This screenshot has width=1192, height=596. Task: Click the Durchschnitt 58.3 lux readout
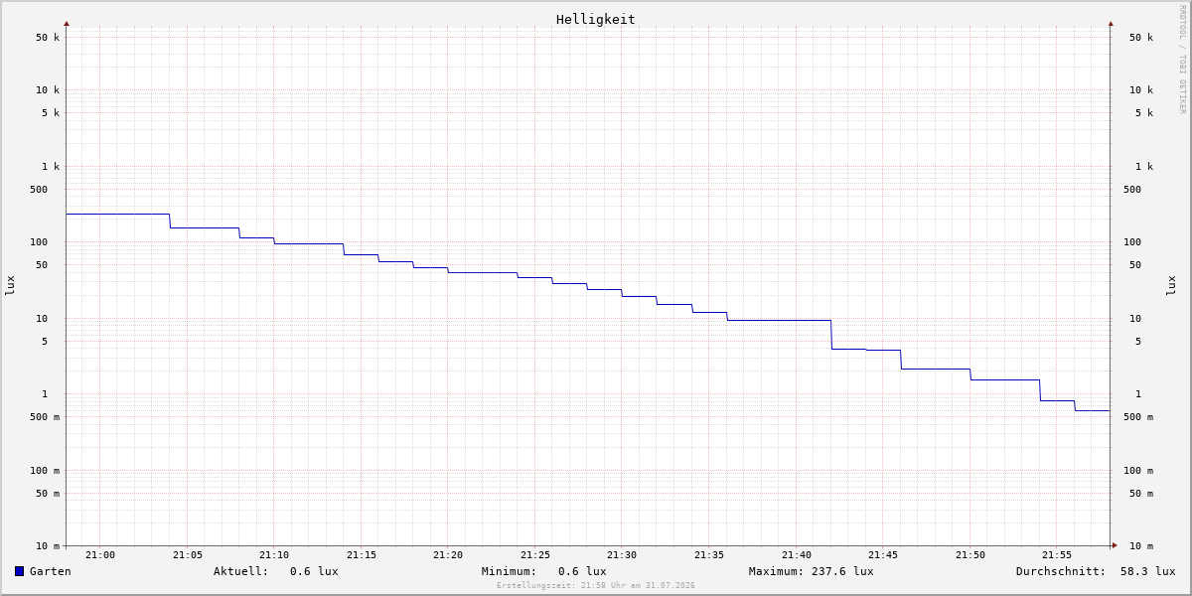pos(1096,571)
